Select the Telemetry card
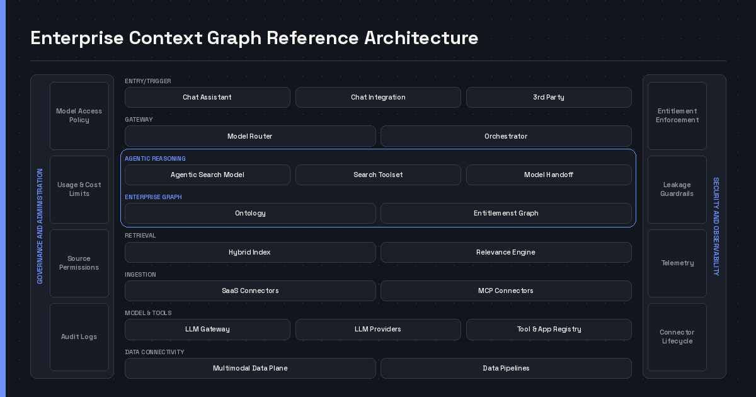Image resolution: width=756 pixels, height=397 pixels. point(677,263)
